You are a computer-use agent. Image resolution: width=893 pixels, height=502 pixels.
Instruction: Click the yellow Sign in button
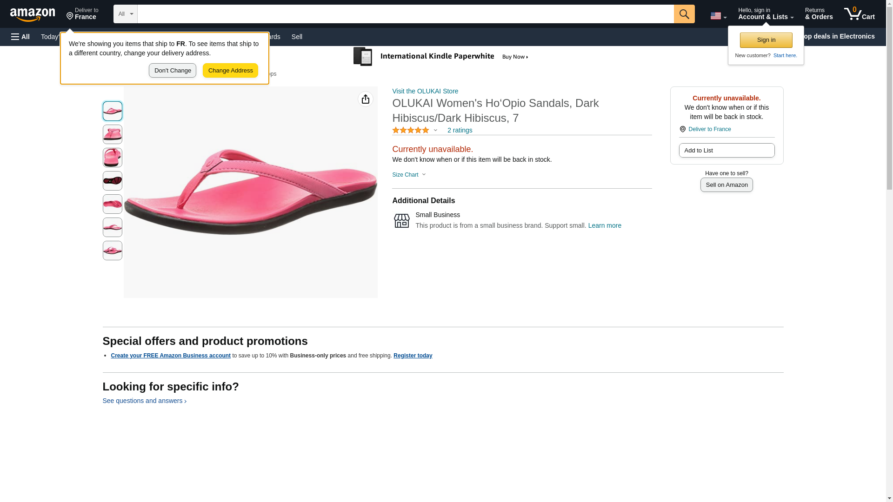coord(766,40)
